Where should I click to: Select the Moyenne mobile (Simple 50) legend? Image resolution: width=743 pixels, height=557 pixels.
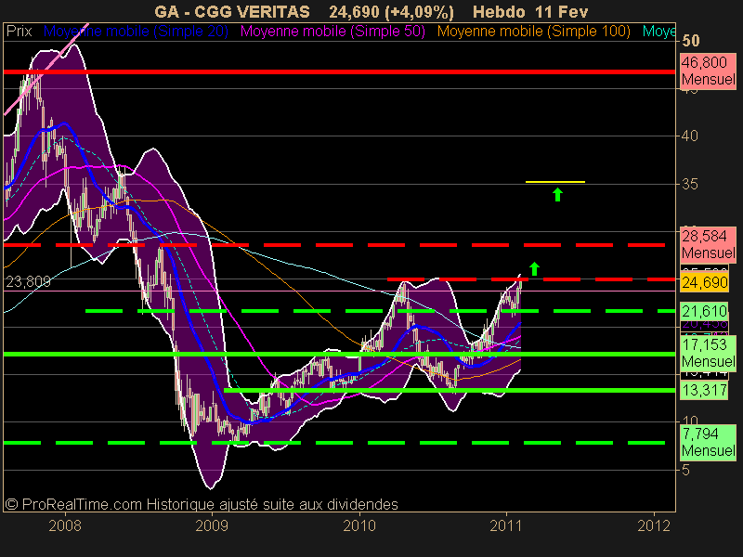click(332, 32)
